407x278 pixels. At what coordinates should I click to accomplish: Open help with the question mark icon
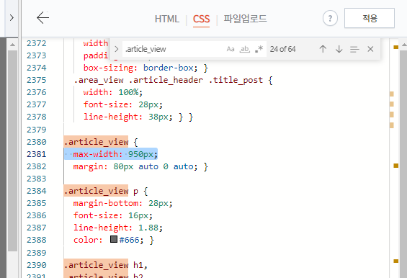[330, 19]
